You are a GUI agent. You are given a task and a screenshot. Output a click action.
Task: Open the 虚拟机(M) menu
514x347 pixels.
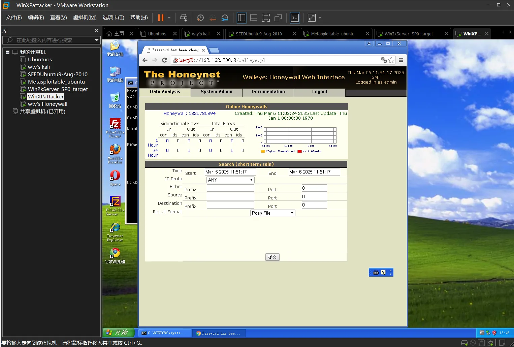coord(85,18)
